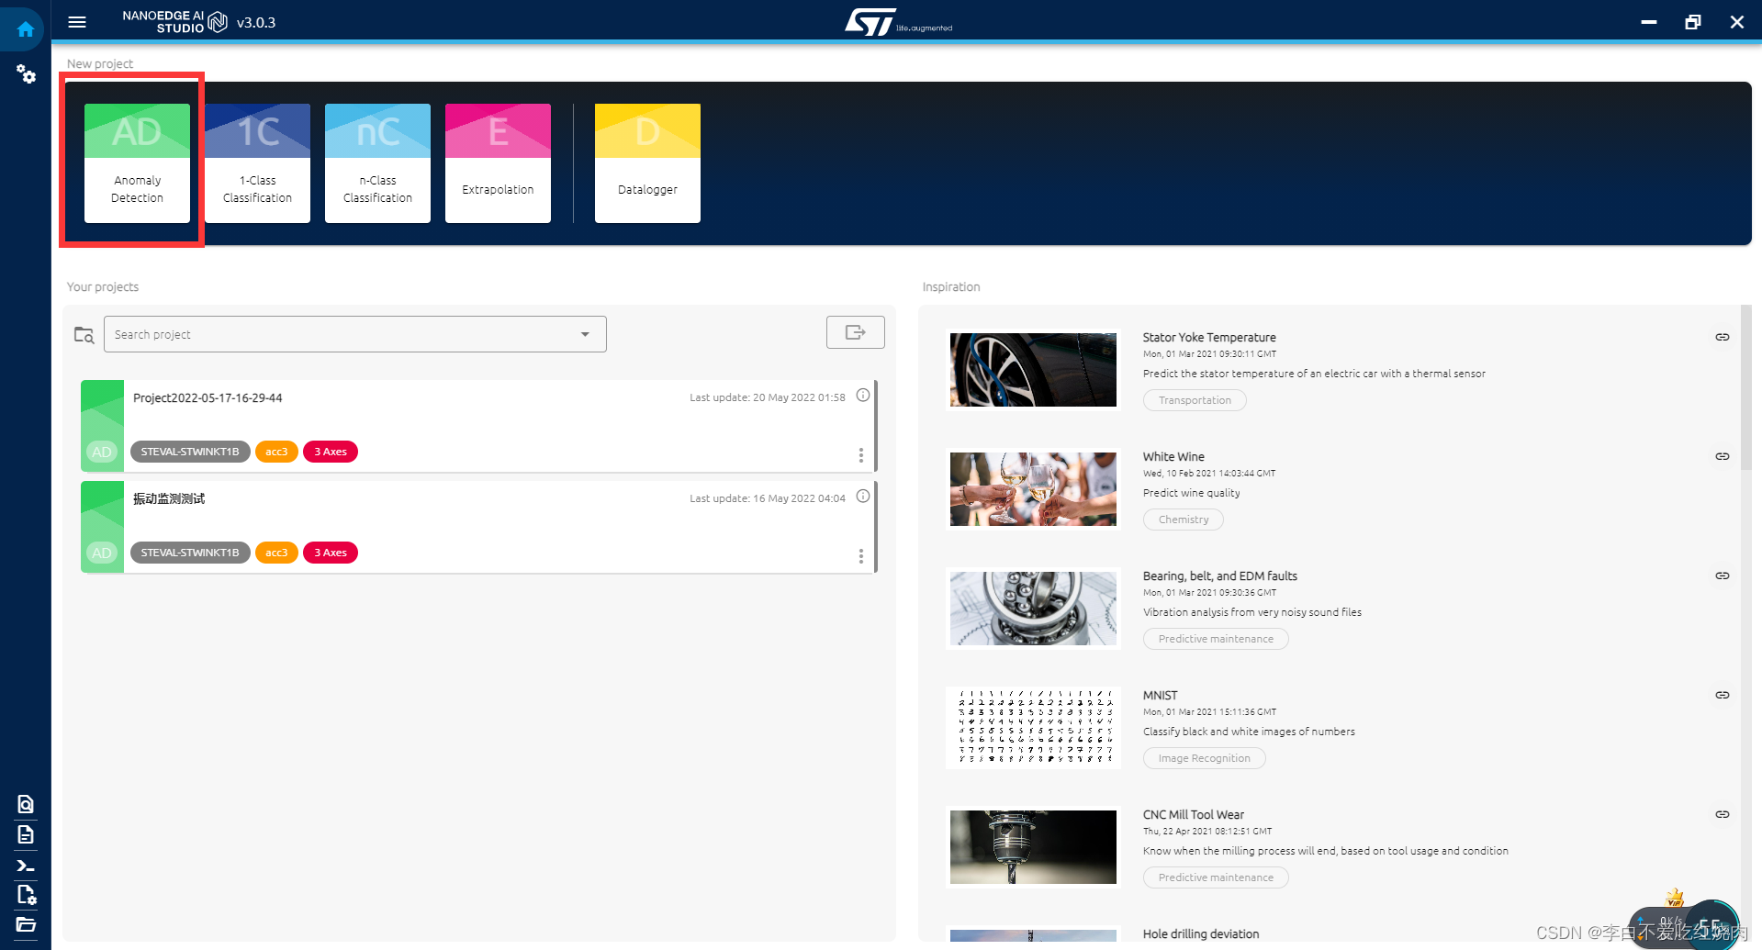
Task: Open the Home page icon in sidebar
Action: [x=26, y=29]
